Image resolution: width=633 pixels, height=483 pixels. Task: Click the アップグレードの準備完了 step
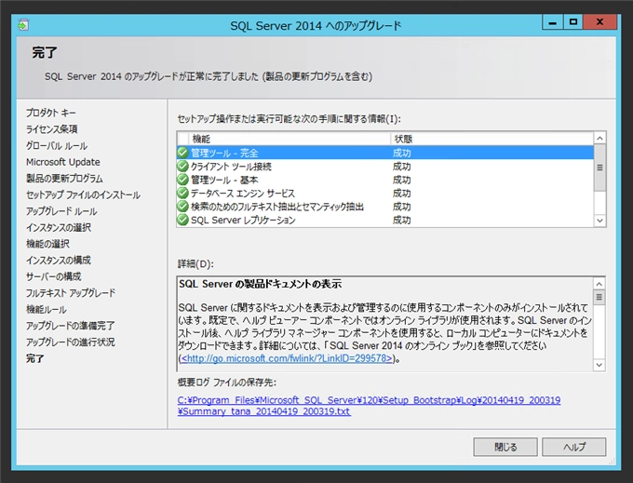click(x=70, y=325)
